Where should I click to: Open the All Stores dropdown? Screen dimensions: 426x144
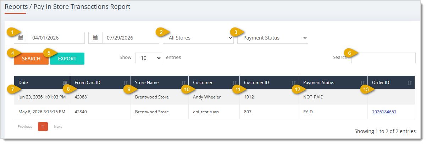point(198,38)
